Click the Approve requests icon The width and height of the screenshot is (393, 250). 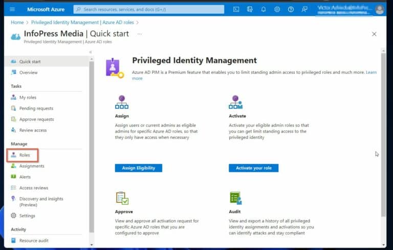click(x=13, y=119)
